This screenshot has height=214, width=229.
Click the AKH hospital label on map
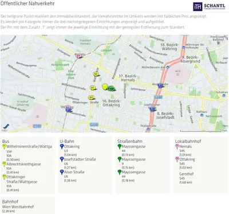[177, 71]
